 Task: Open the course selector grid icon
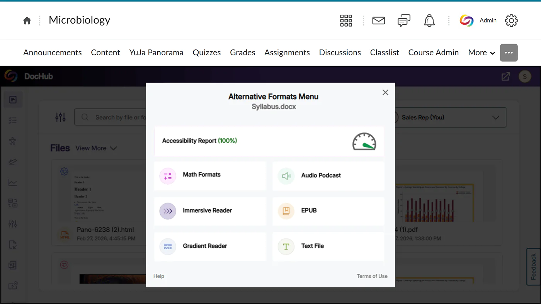(x=346, y=20)
